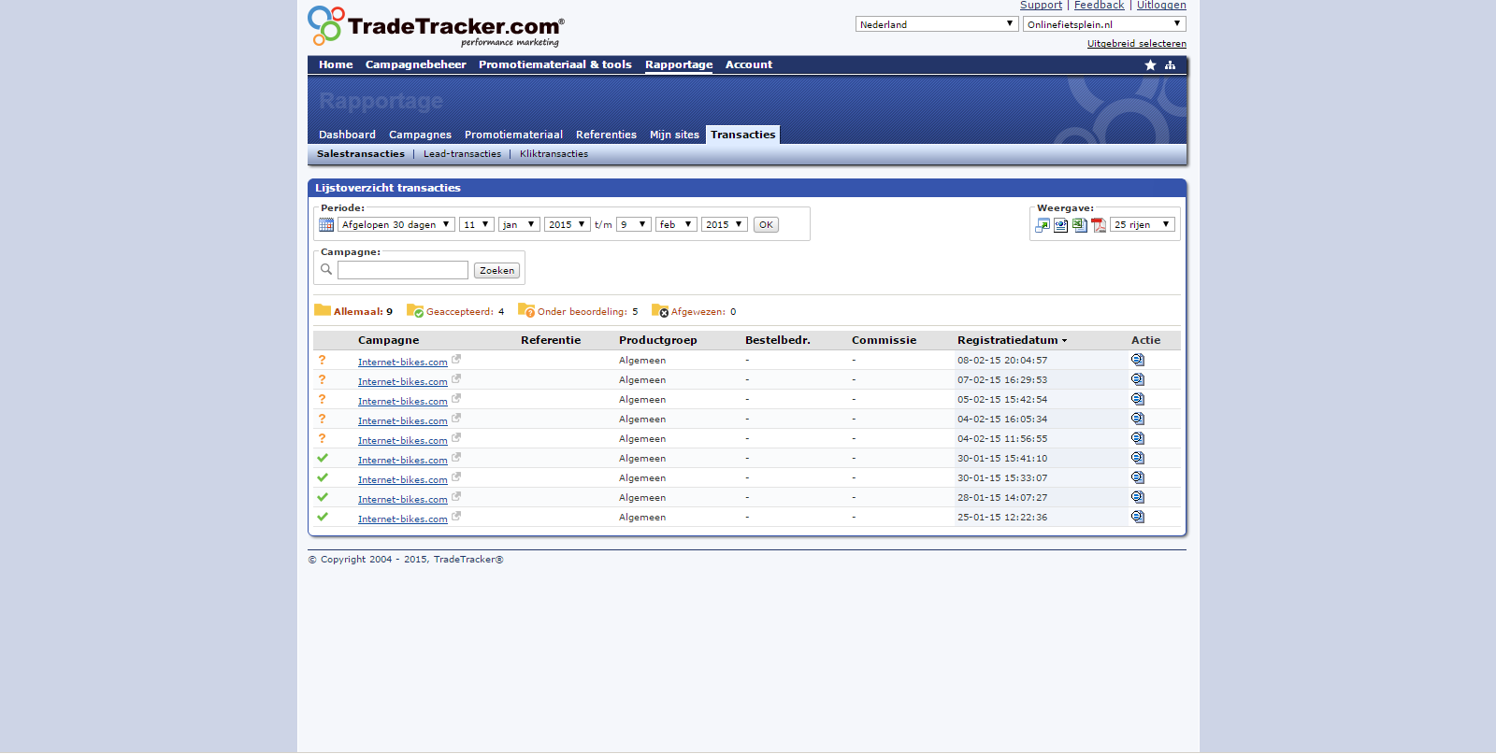
Task: Open the Kliktransacties subtab
Action: (x=554, y=154)
